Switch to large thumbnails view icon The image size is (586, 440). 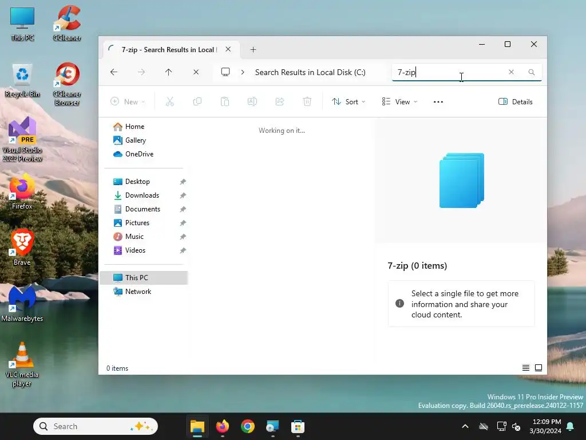pos(539,368)
